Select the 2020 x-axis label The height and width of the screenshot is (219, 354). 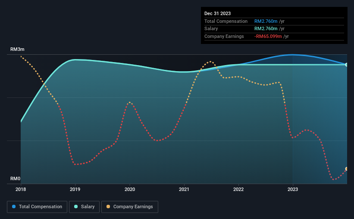tap(130, 189)
